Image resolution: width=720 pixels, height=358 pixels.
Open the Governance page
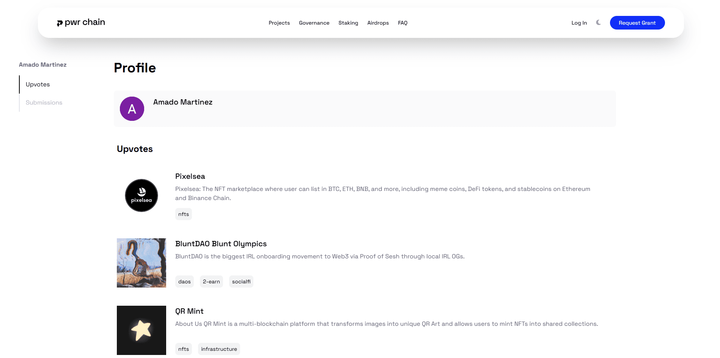[314, 23]
